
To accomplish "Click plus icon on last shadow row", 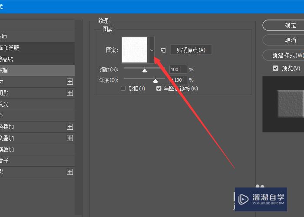I will [70, 172].
